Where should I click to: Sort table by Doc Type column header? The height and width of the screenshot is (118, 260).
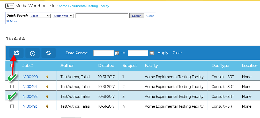click(x=220, y=65)
